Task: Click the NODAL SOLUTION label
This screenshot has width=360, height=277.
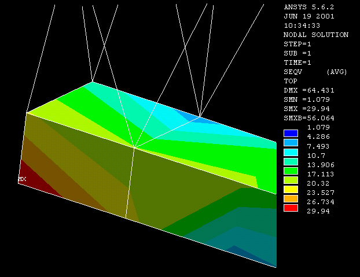Action: click(316, 35)
